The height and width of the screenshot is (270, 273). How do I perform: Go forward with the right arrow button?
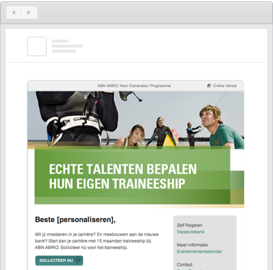coord(29,12)
